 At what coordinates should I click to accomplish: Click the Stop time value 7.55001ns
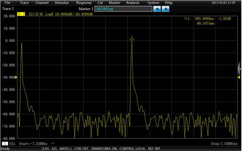(x=224, y=143)
